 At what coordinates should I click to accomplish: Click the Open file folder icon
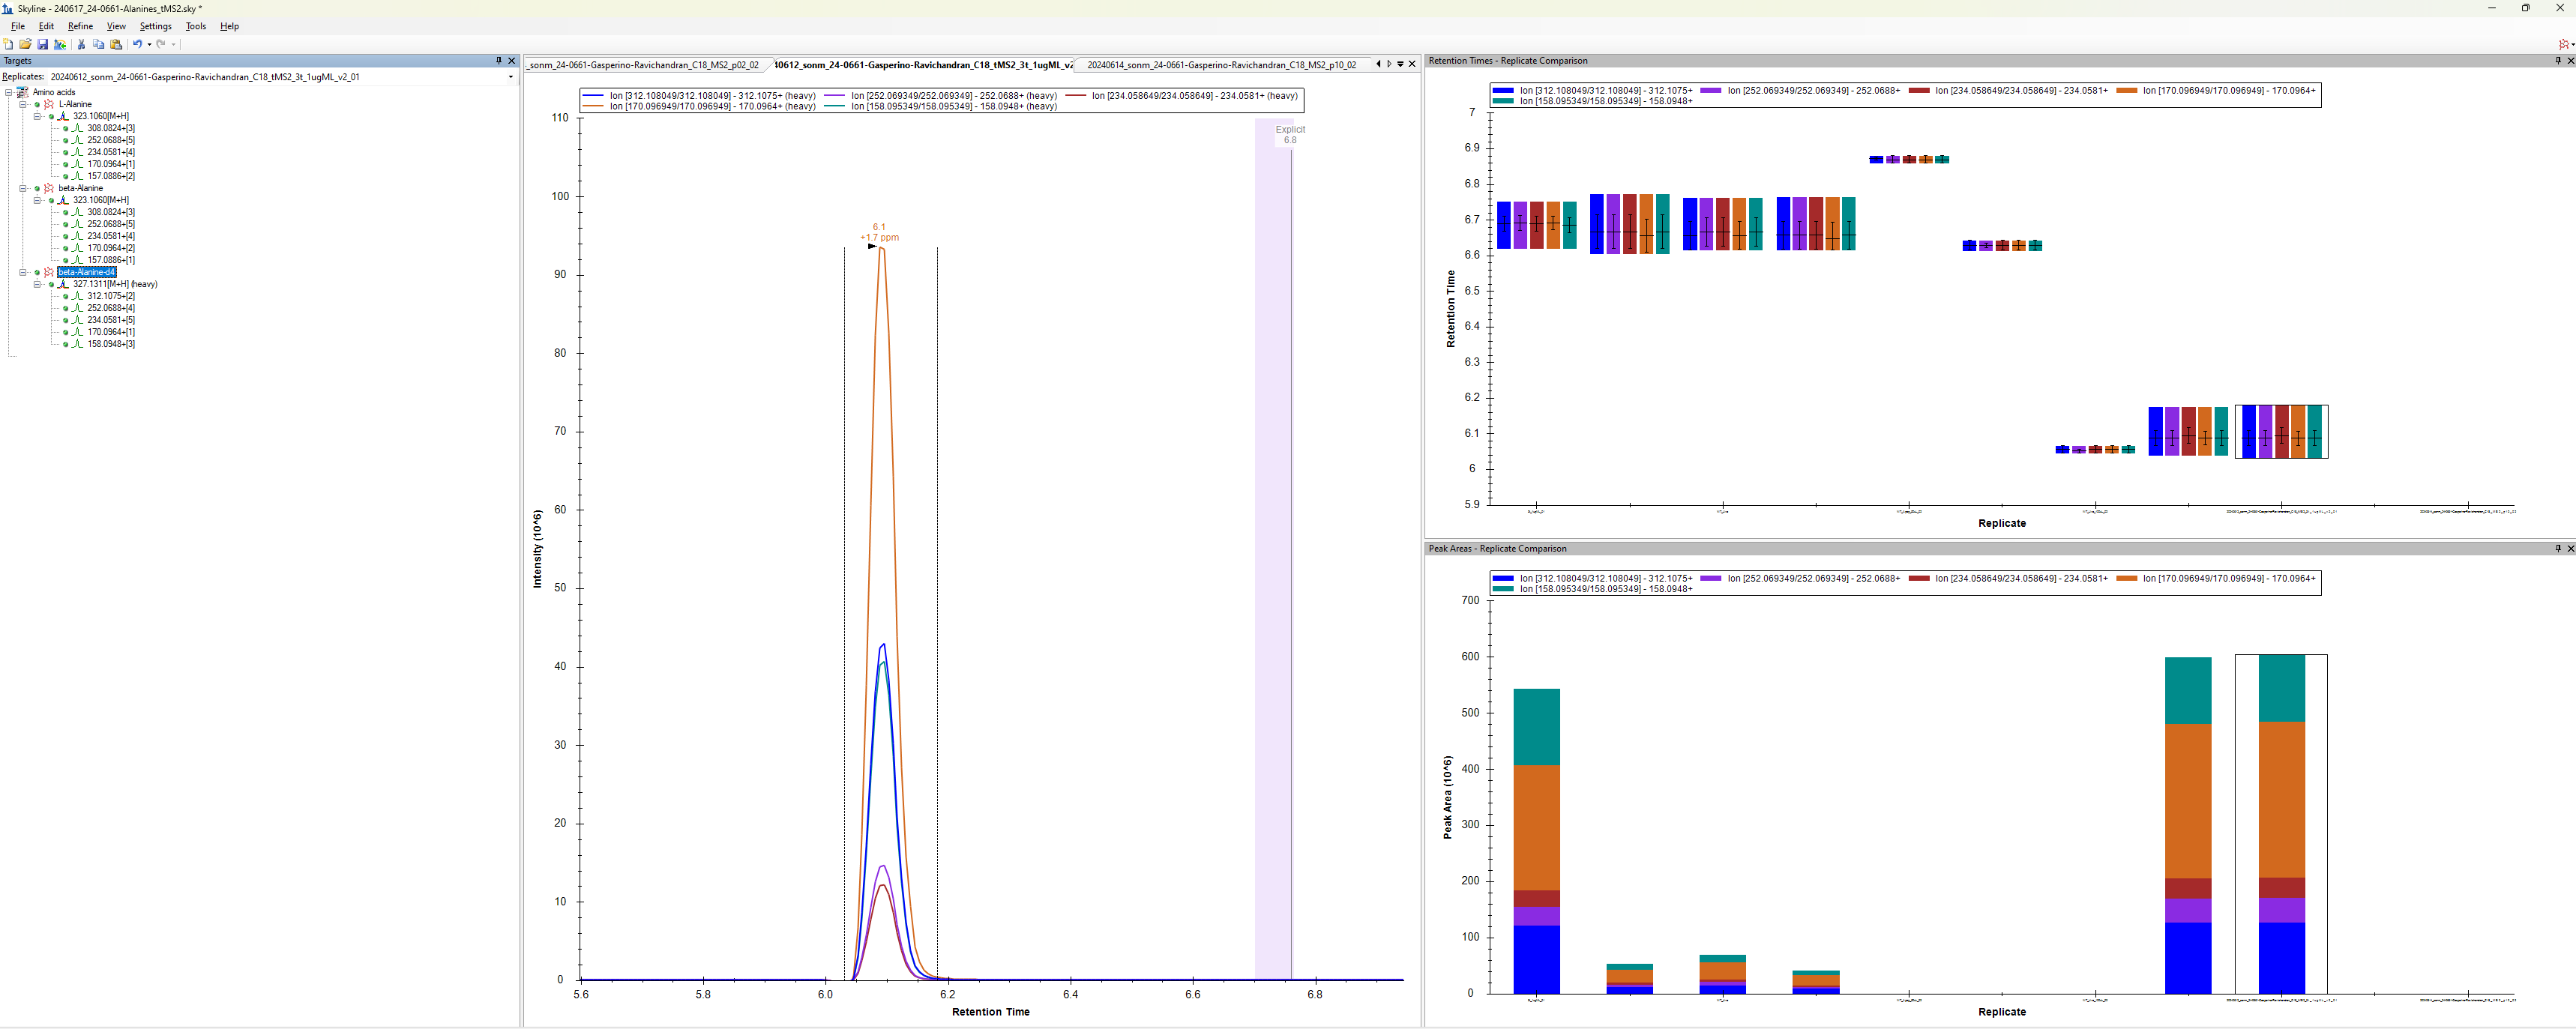(x=25, y=44)
